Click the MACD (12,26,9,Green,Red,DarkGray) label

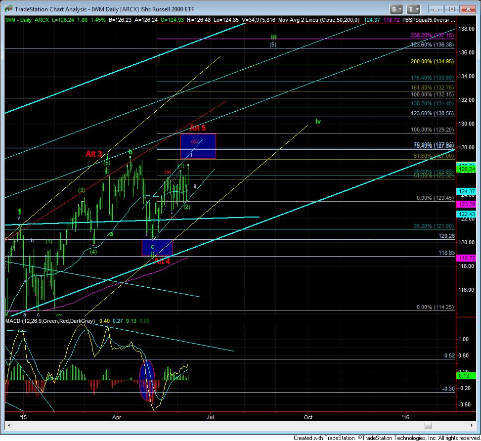coord(50,321)
